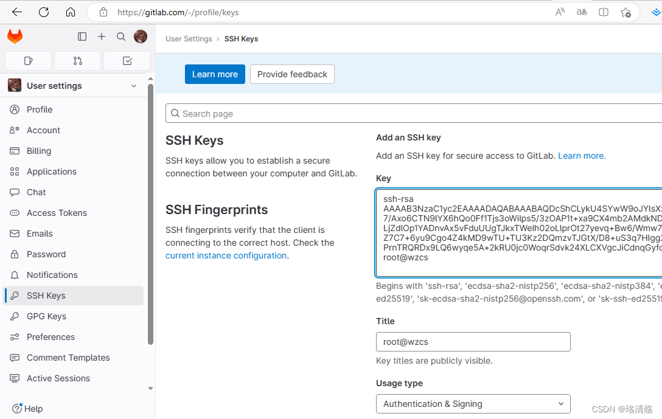Click User Settings breadcrumb link

189,39
